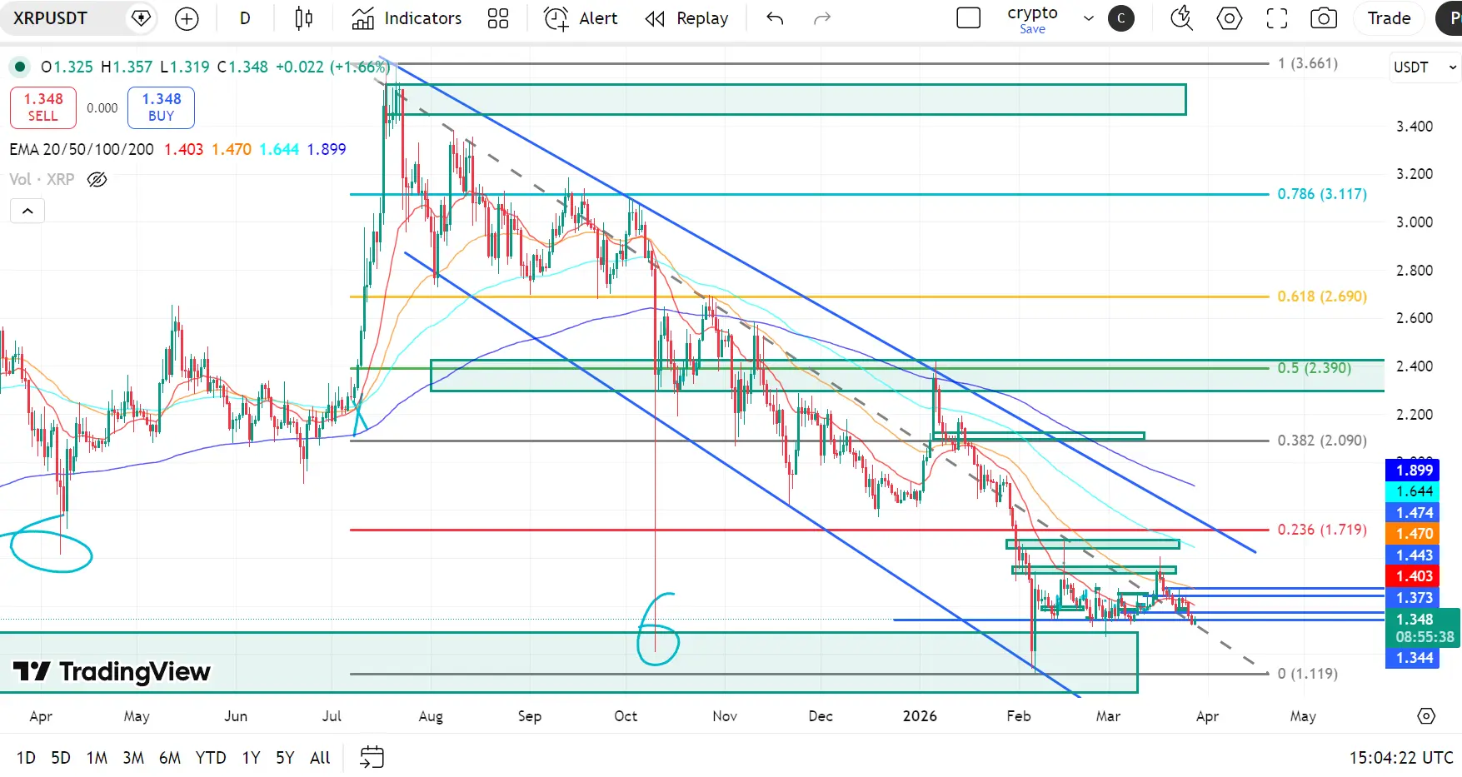This screenshot has height=777, width=1462.
Task: Click the cyan 1.644 EMA price tag
Action: point(1412,492)
